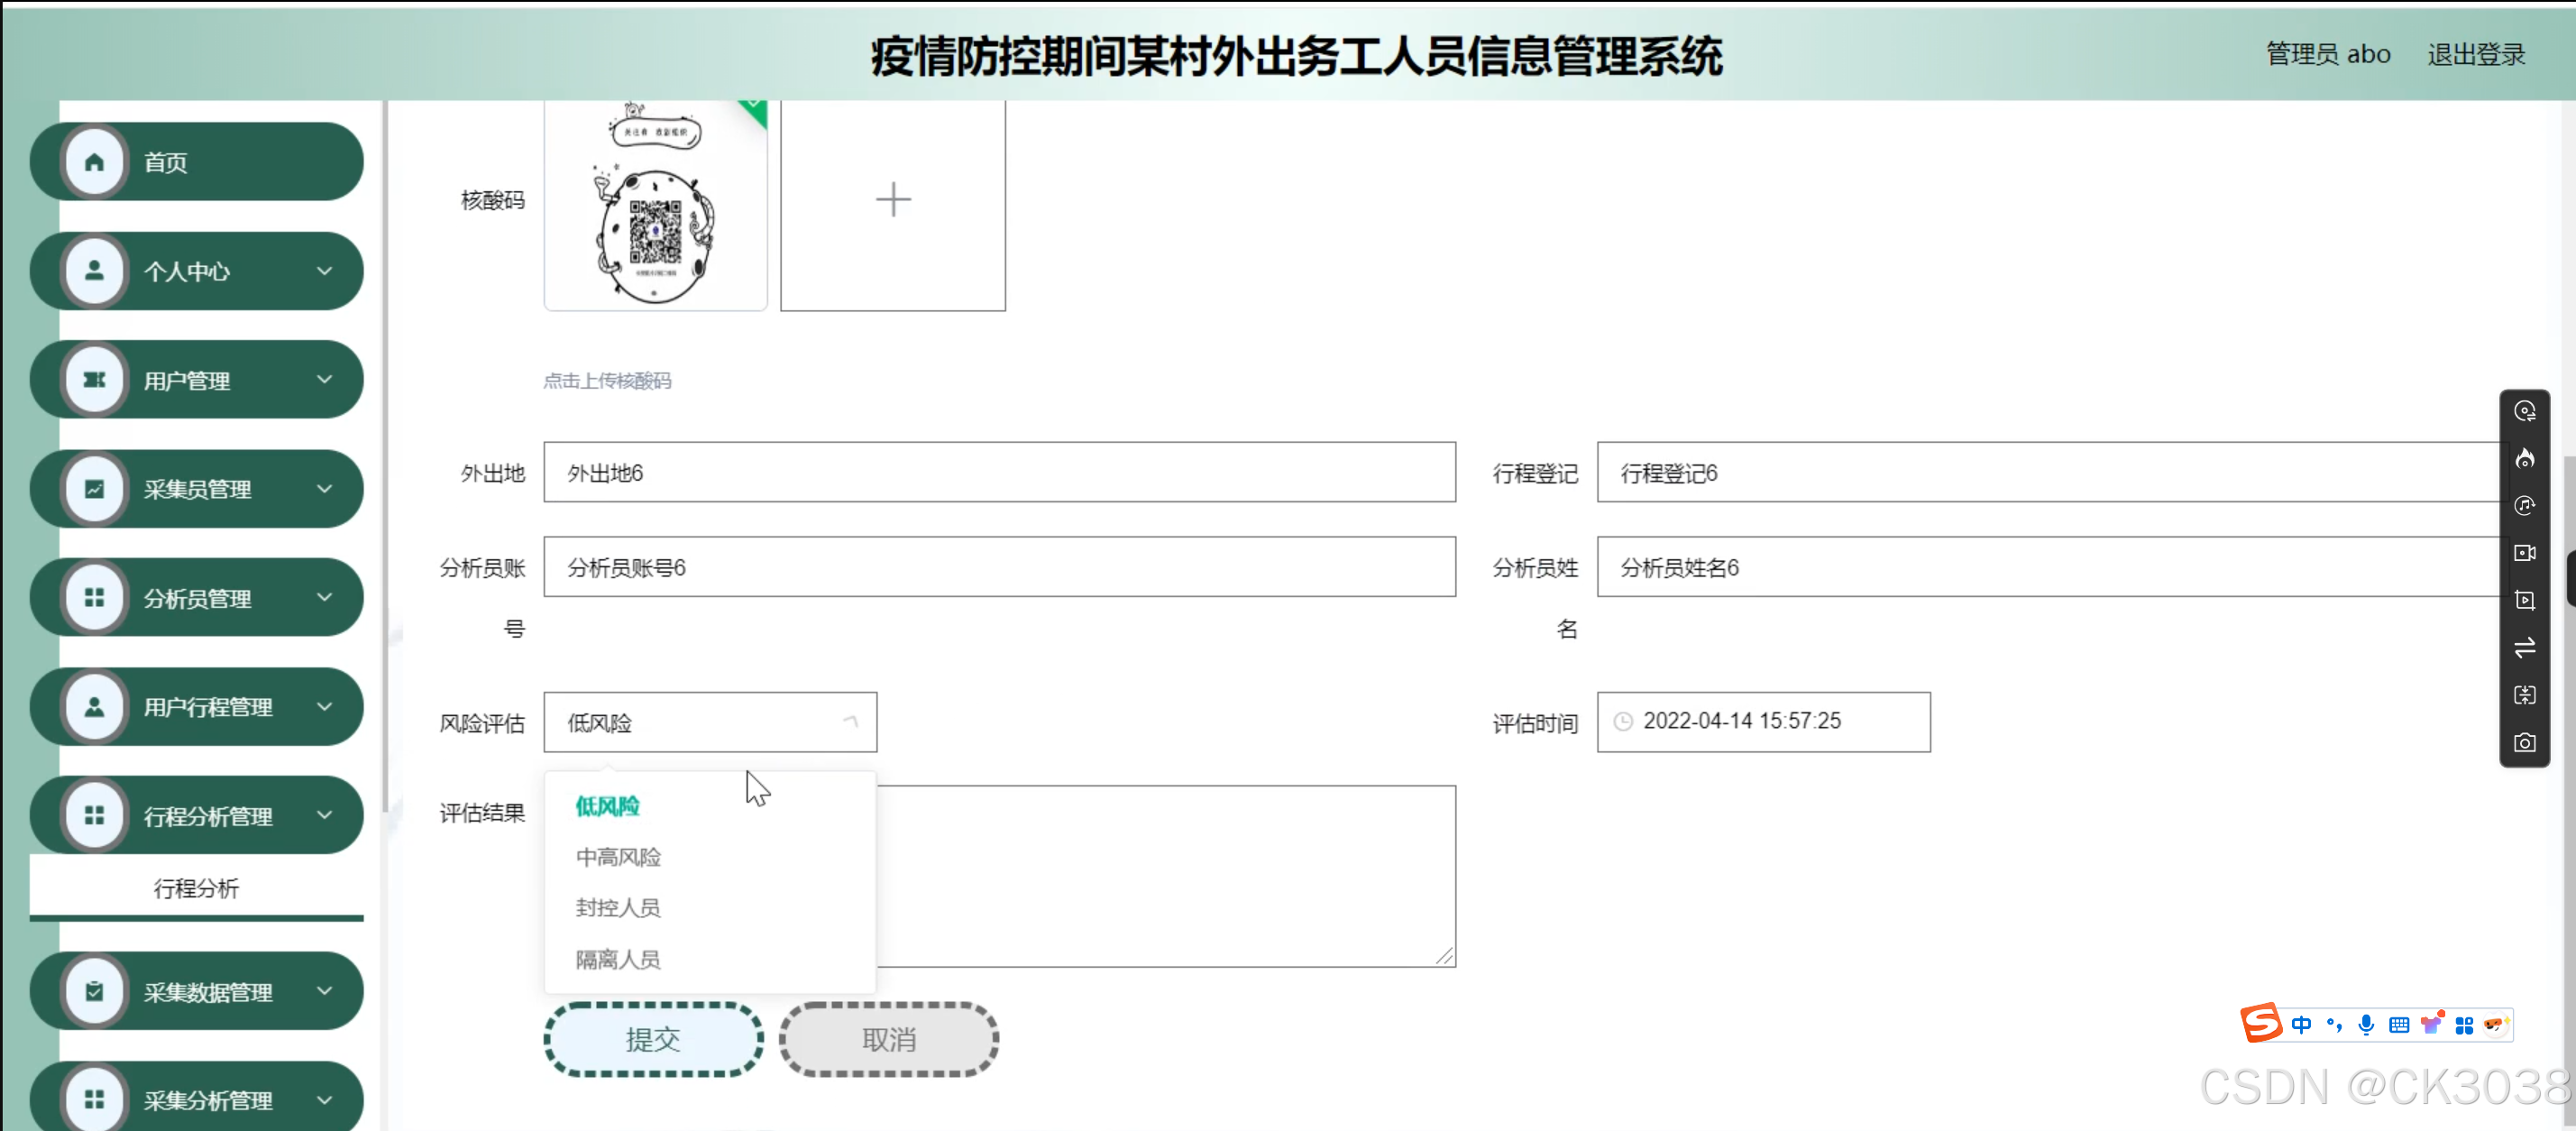
Task: Click clock icon in 评估时间 field
Action: [1623, 721]
